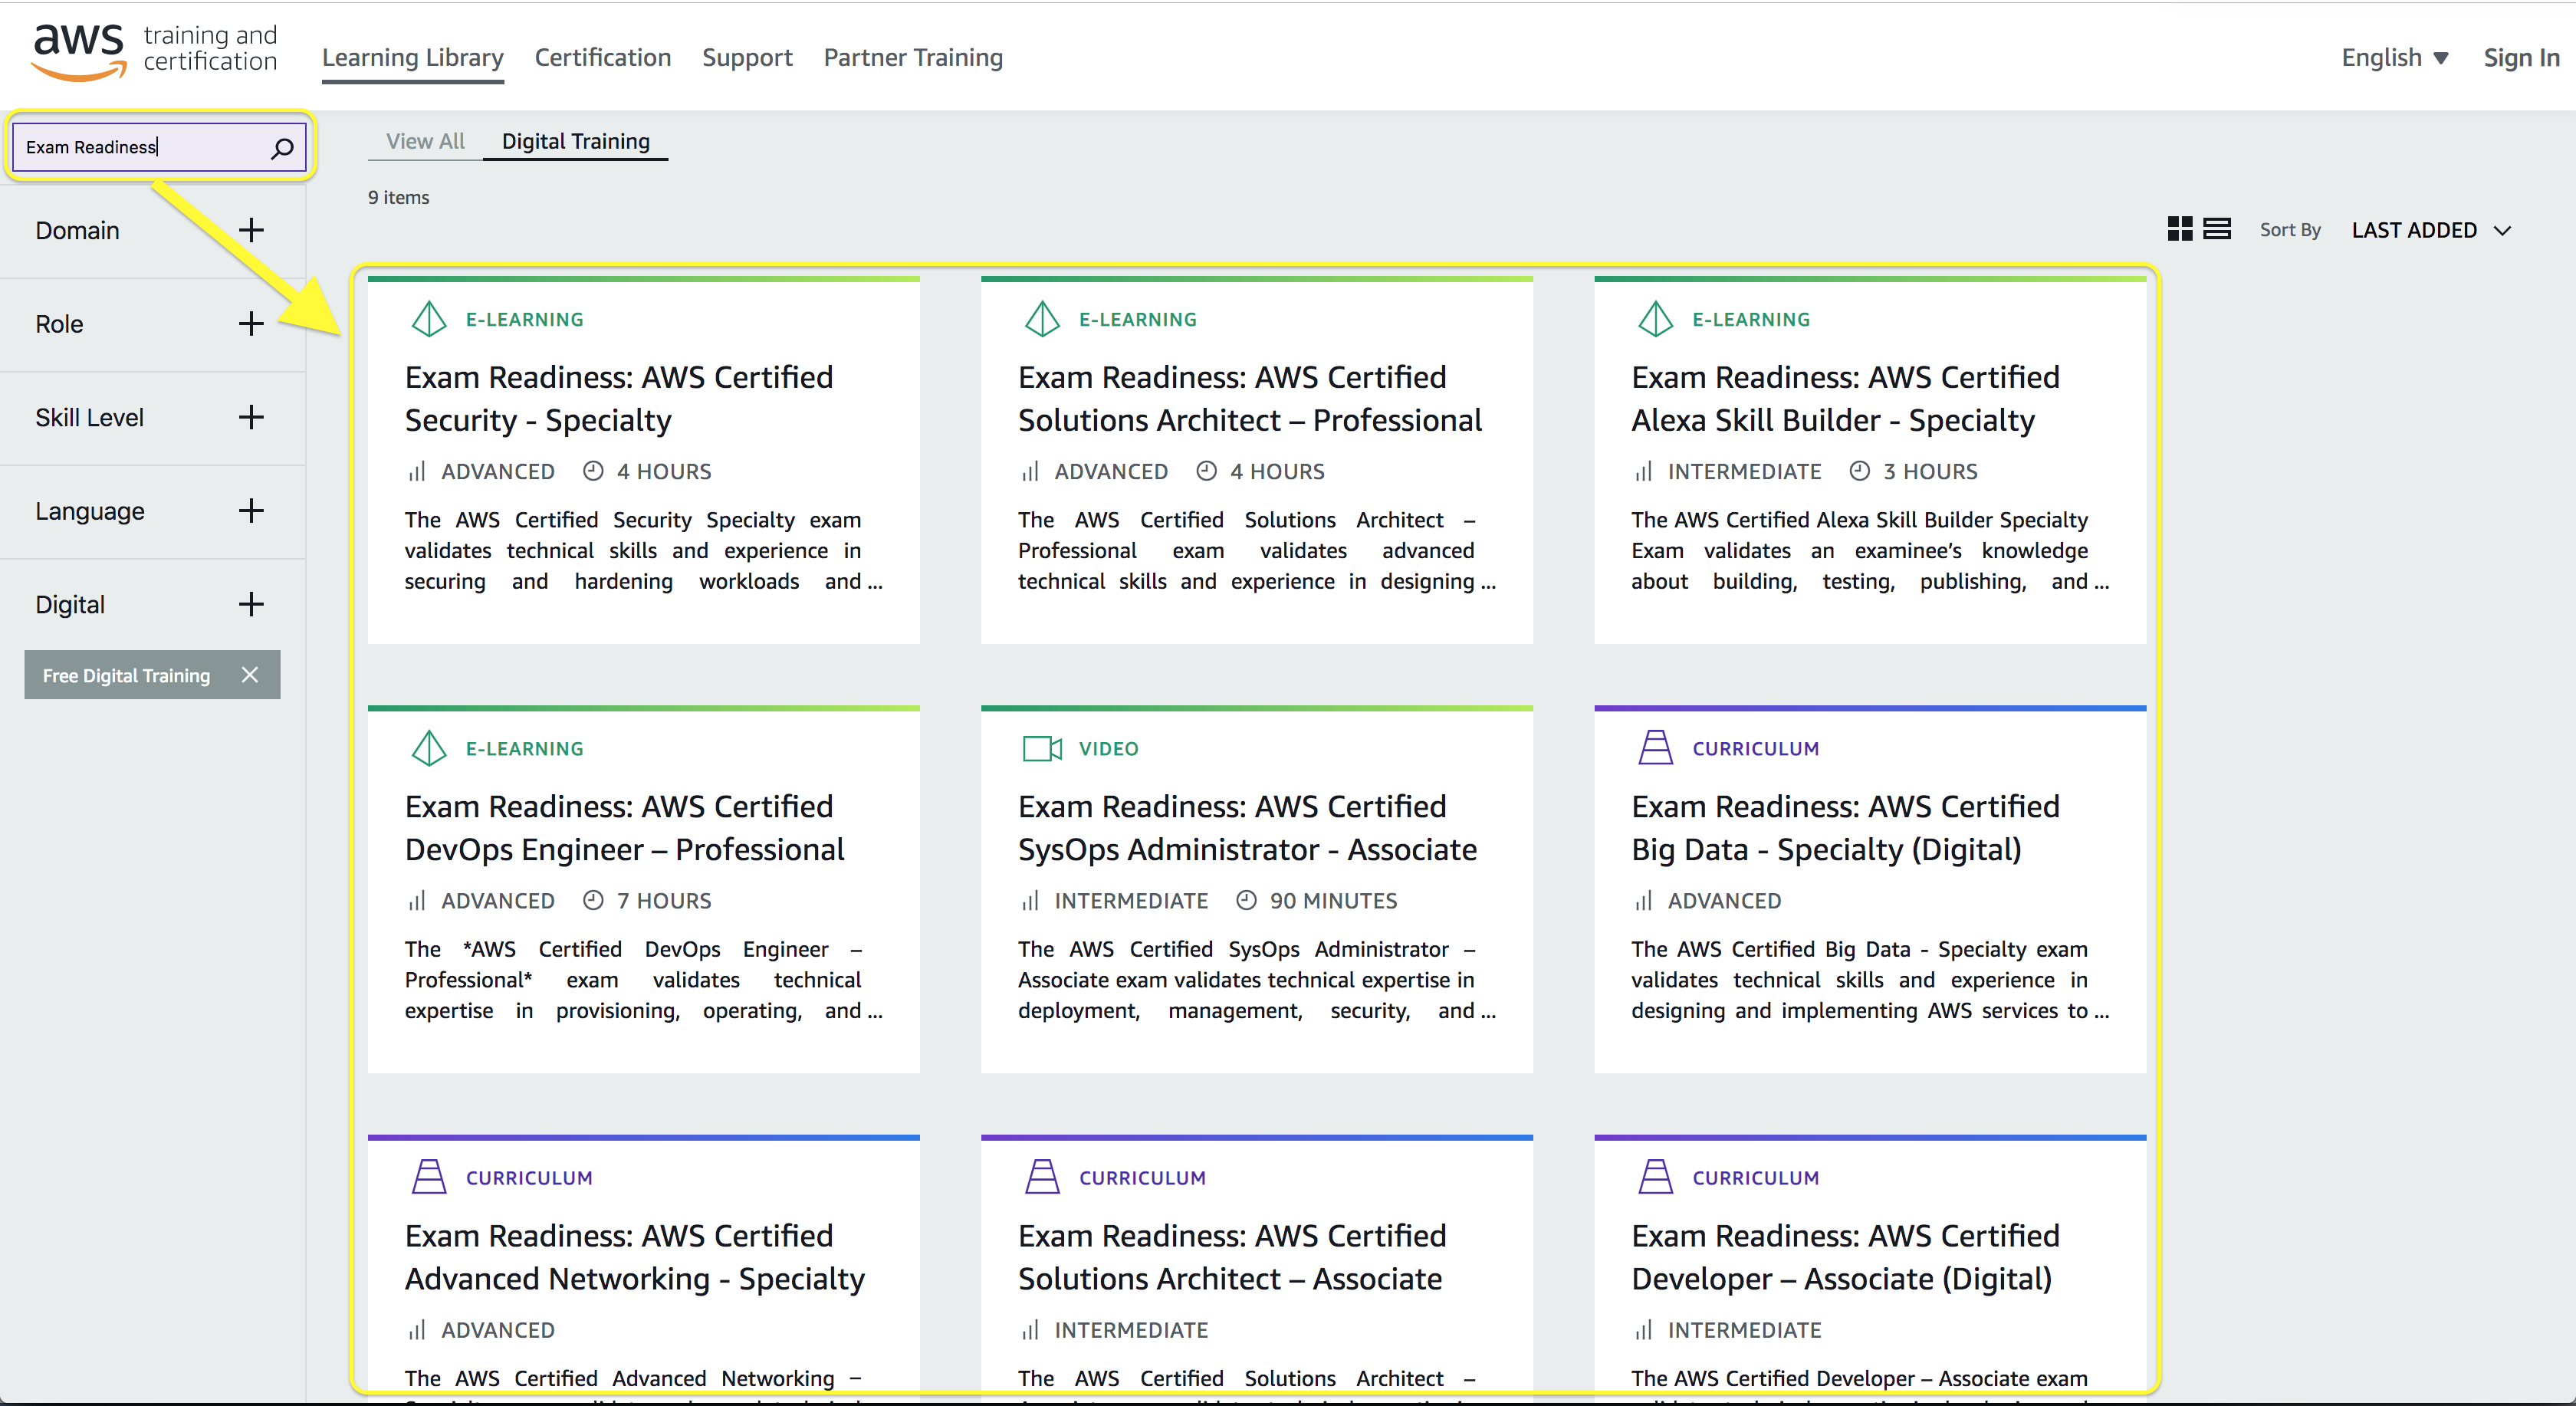Remove the Free Digital Training filter

pyautogui.click(x=250, y=675)
